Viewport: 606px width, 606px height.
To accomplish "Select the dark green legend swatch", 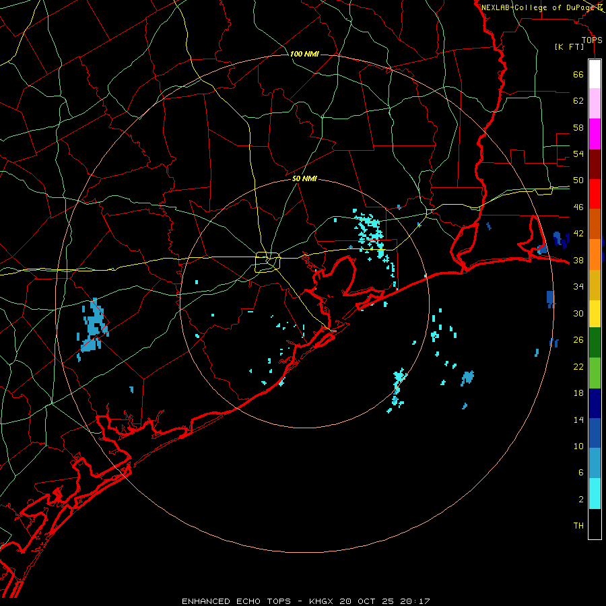I will click(x=595, y=343).
